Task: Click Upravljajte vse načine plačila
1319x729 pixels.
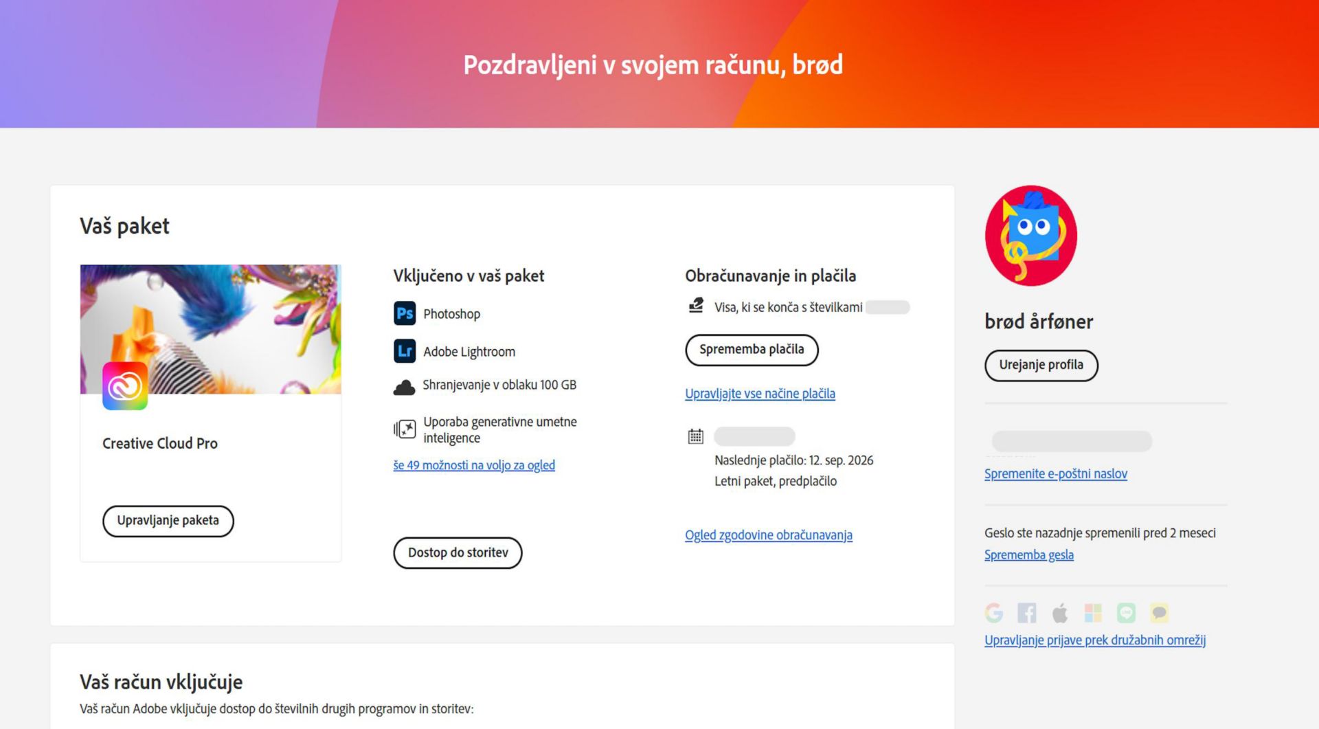Action: (760, 394)
